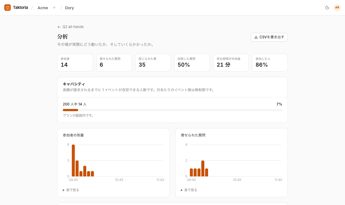Click the capacity progress bar
The image size is (345, 205).
tap(172, 110)
